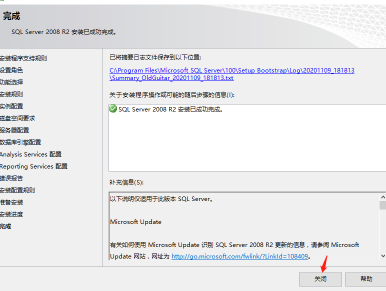The image size is (386, 291).
Task: Click the 补充信息(S) label
Action: coord(126,182)
